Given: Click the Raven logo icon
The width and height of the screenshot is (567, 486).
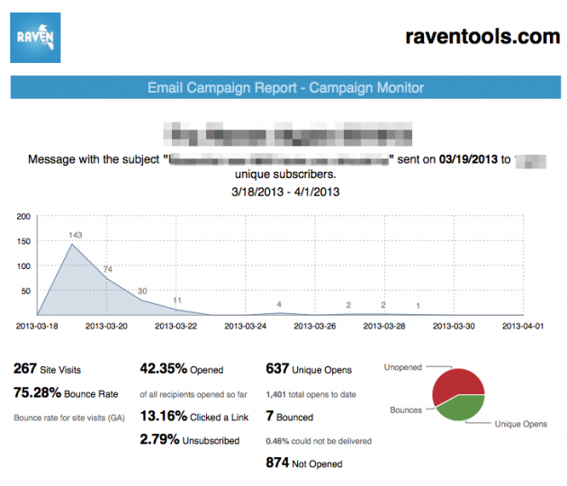Looking at the screenshot, I should [x=35, y=38].
